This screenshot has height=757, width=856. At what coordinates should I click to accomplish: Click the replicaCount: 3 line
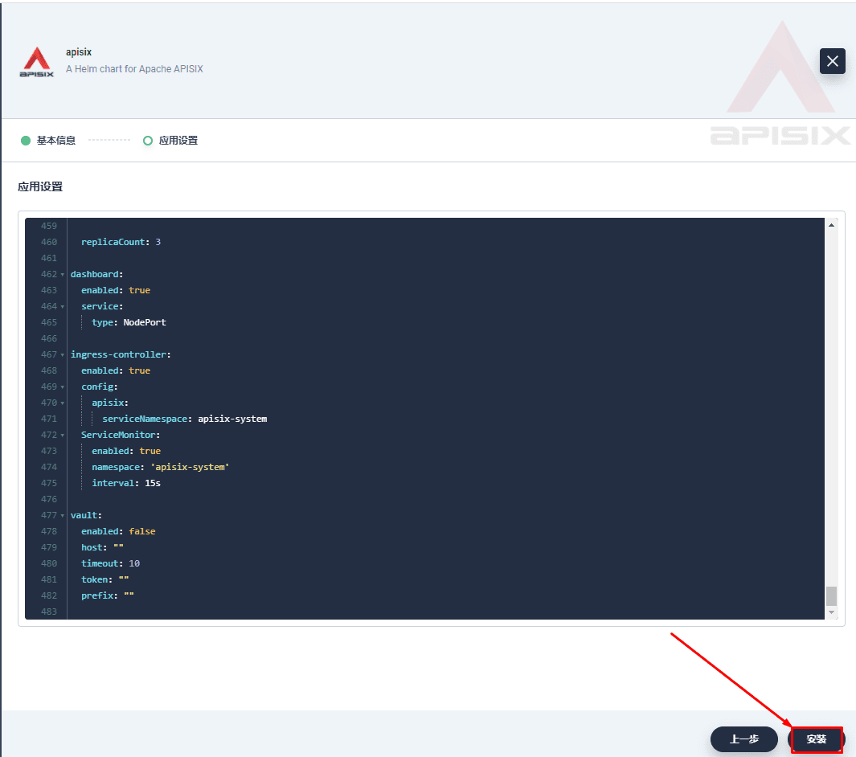coord(121,242)
